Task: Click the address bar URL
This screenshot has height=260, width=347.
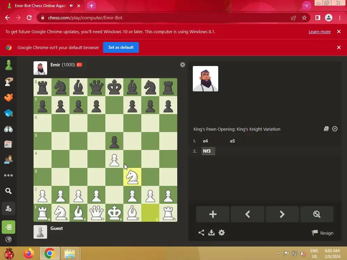Action: [85, 18]
